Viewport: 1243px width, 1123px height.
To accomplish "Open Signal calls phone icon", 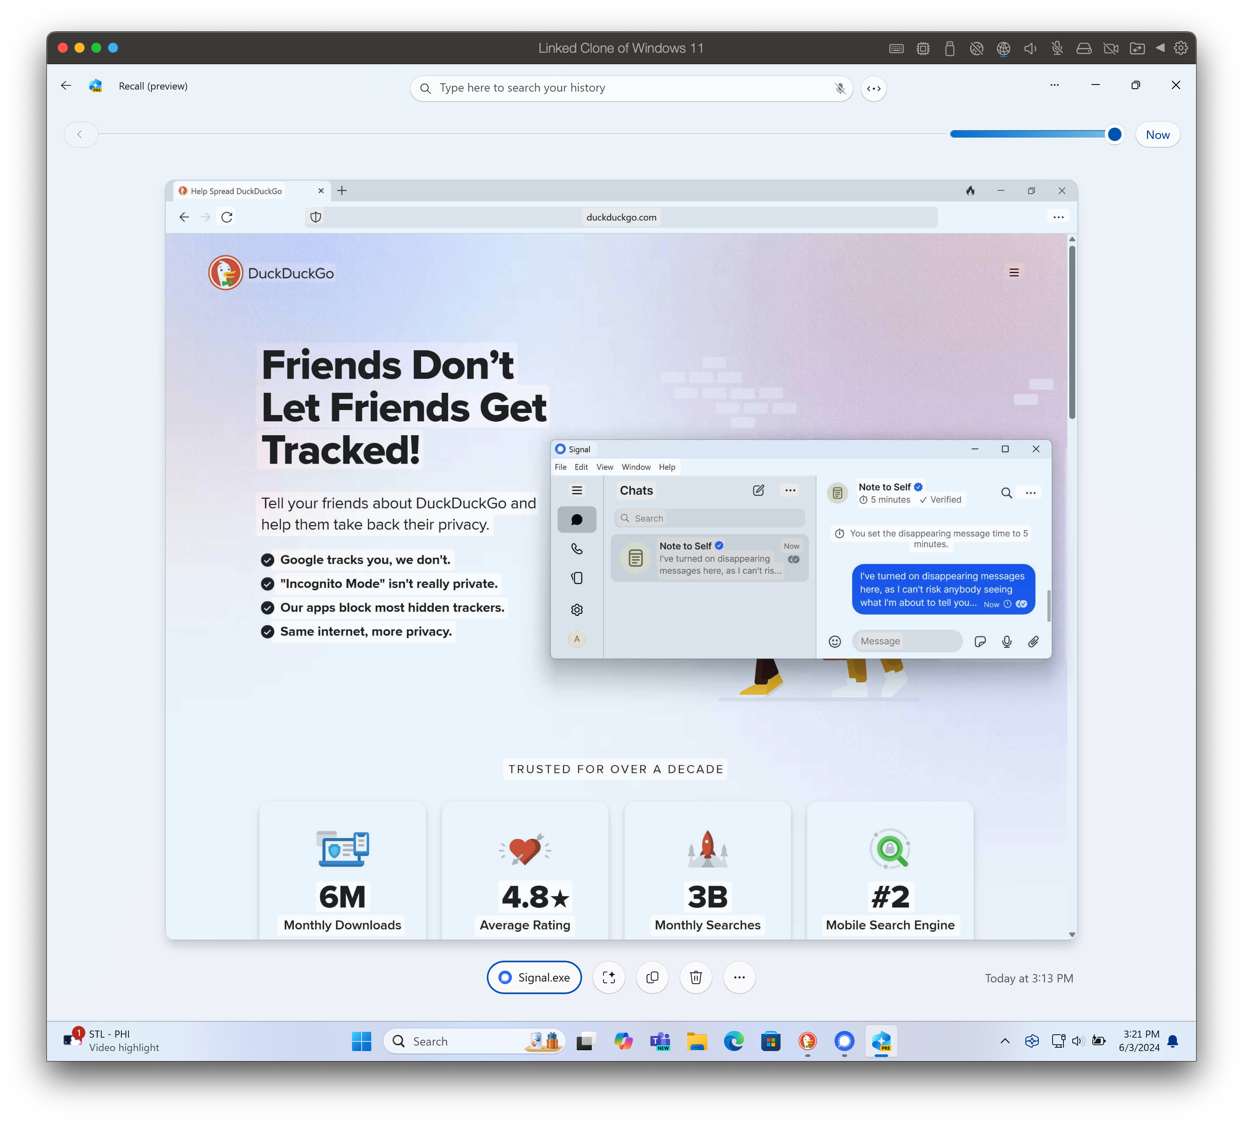I will tap(576, 549).
